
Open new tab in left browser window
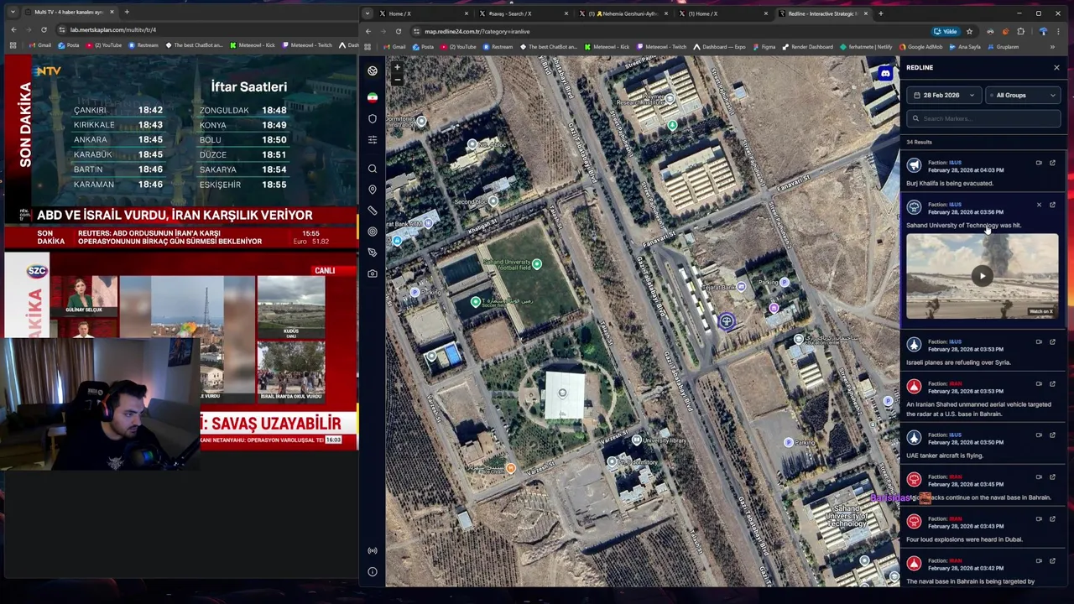click(127, 13)
